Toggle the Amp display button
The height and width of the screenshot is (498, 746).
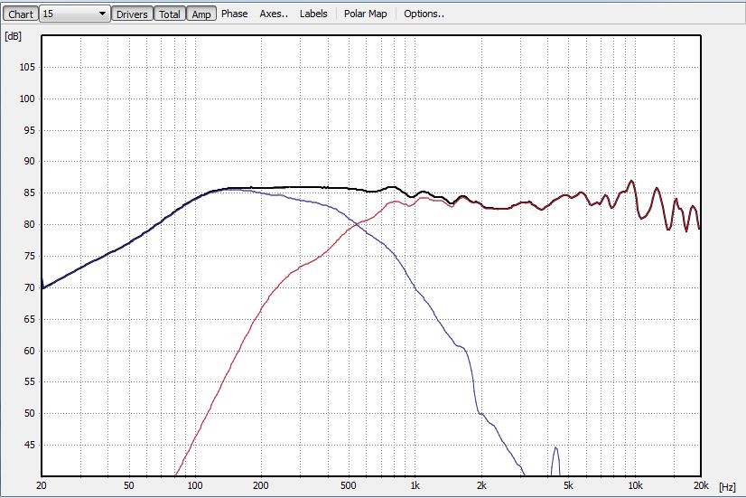coord(200,14)
